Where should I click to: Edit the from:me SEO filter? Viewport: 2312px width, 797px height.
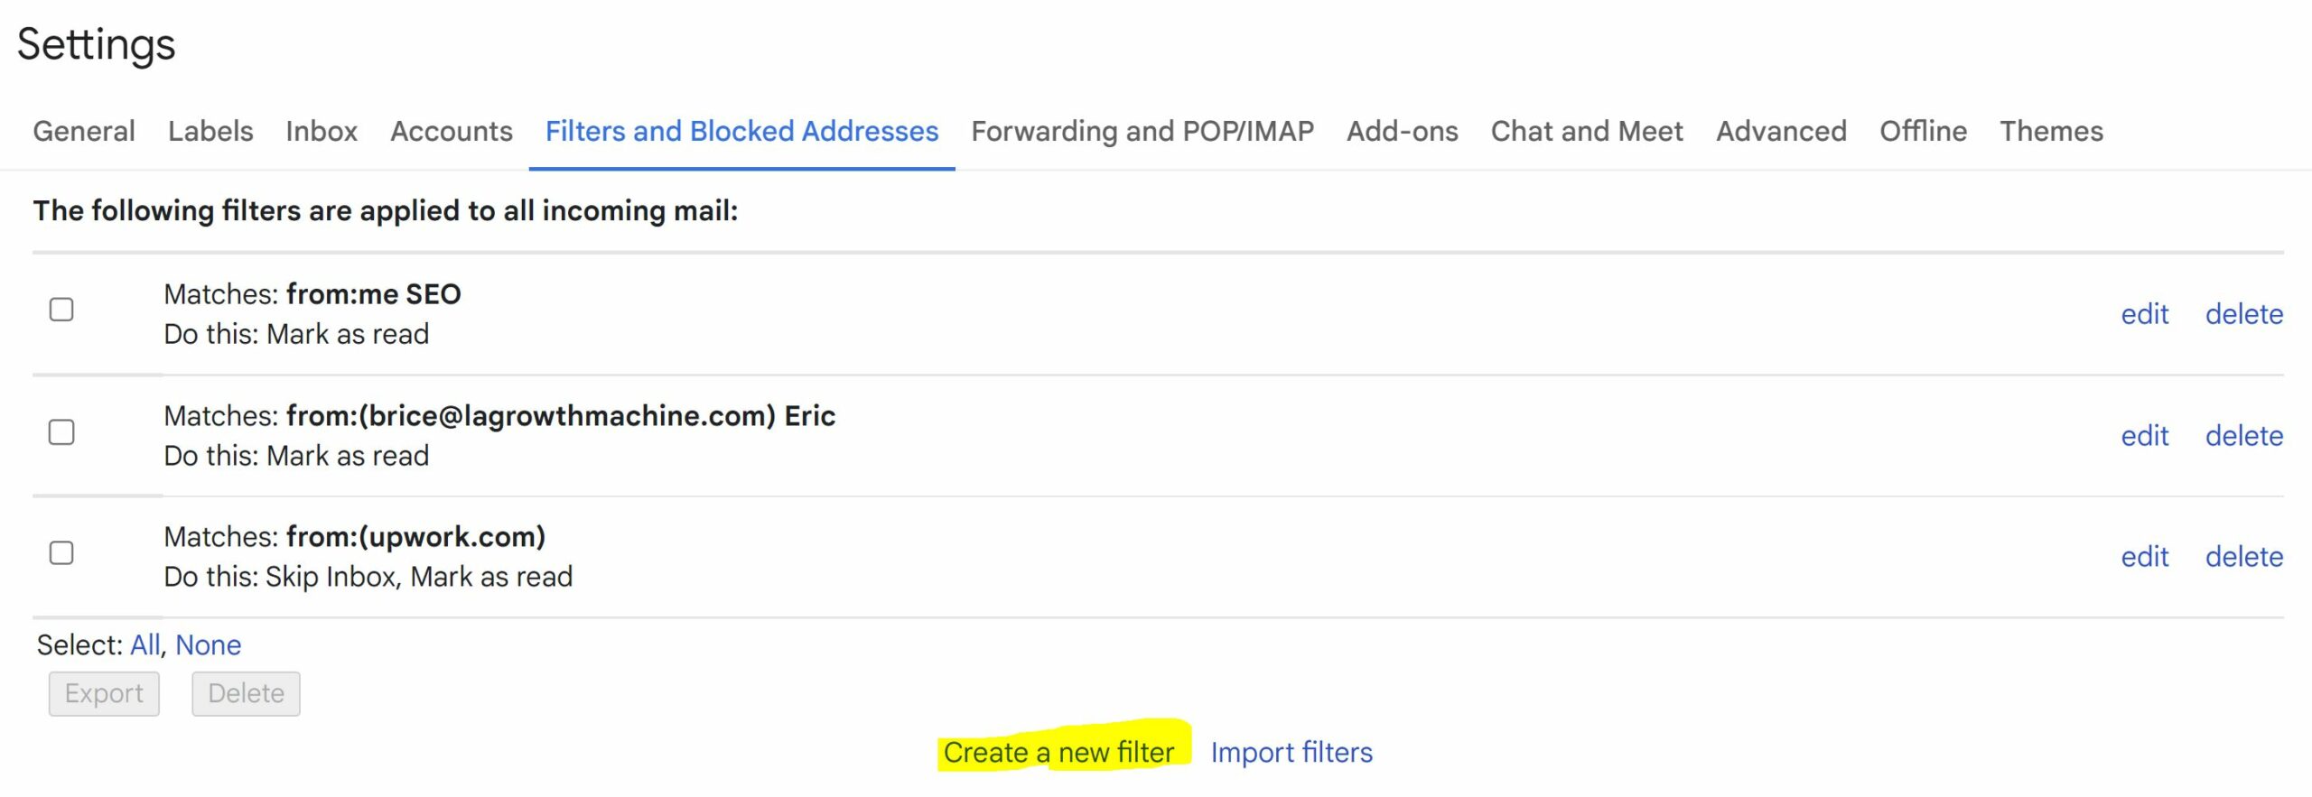pos(2144,314)
